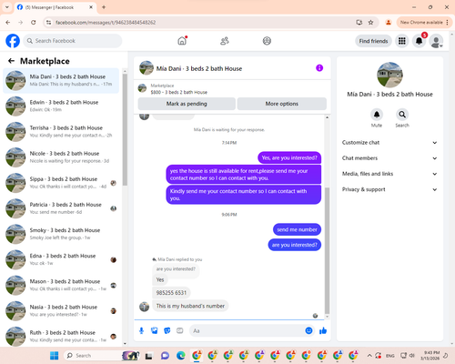Open a new browser tab
The width and height of the screenshot is (455, 364).
coord(104,7)
